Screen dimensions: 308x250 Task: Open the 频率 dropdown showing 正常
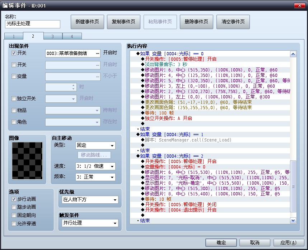click(95, 177)
